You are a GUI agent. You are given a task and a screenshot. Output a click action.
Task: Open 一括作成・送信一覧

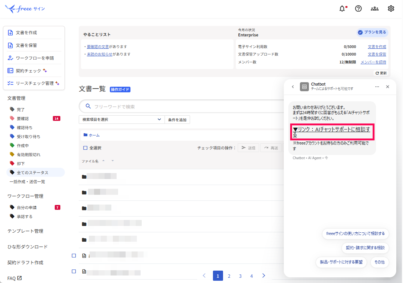point(27,182)
